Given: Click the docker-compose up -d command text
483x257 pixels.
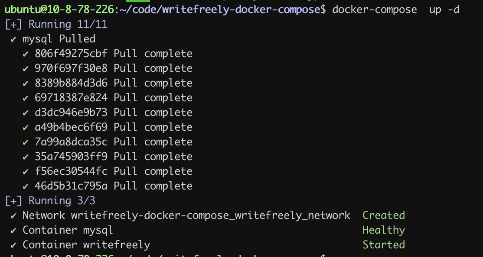Looking at the screenshot, I should click(396, 10).
